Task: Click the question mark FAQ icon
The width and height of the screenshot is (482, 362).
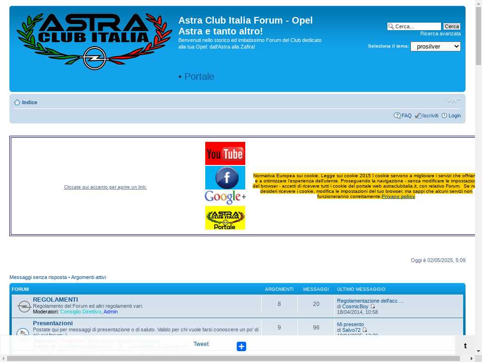Action: coord(397,116)
